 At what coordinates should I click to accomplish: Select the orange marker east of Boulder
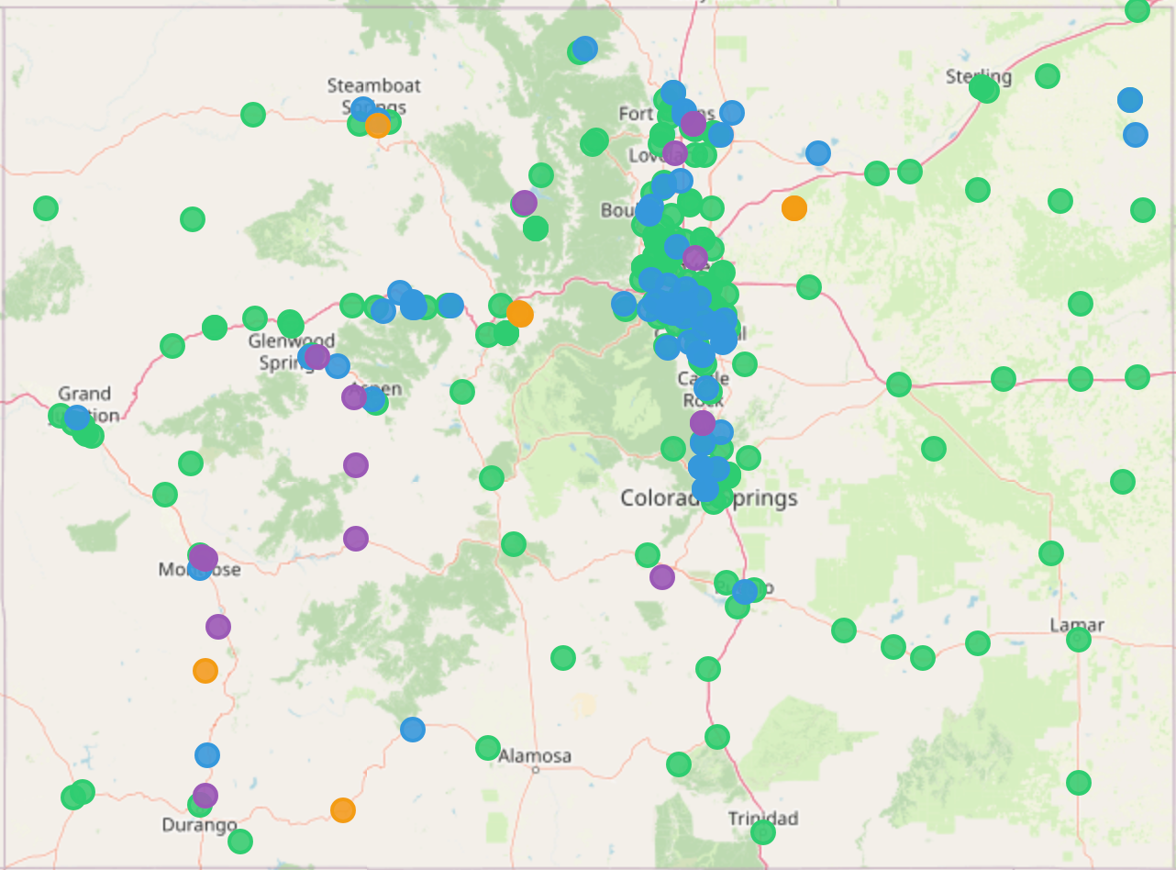coord(793,208)
